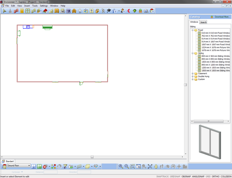Select the Roof tool
The width and height of the screenshot is (232, 178).
pos(45,11)
